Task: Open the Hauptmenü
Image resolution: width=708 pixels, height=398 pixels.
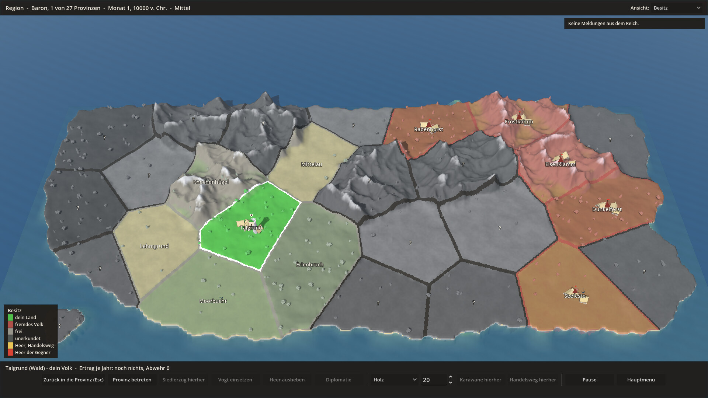Action: tap(641, 380)
